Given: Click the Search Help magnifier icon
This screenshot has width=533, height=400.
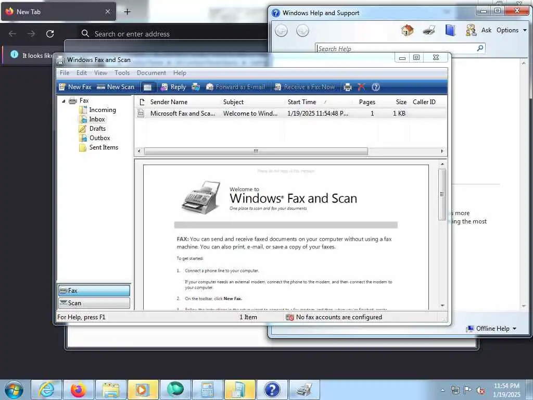Looking at the screenshot, I should [480, 48].
